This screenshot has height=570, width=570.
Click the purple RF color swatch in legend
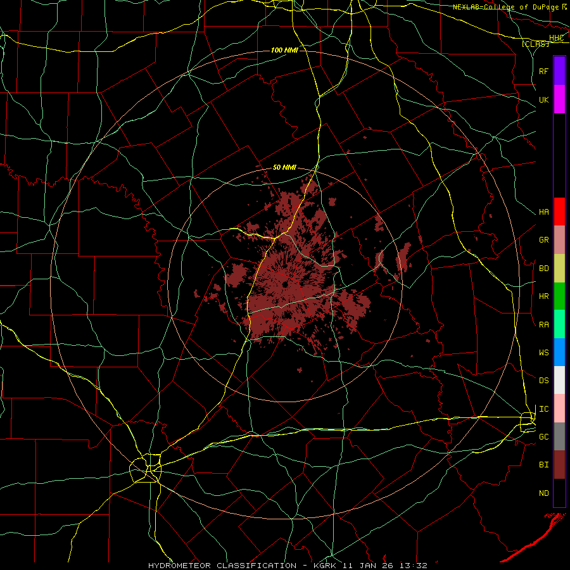pos(559,71)
